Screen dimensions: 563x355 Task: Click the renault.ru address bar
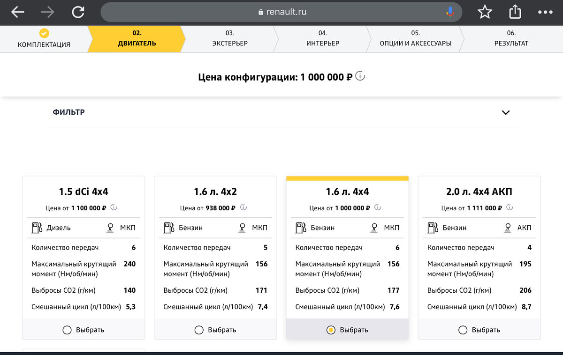281,12
